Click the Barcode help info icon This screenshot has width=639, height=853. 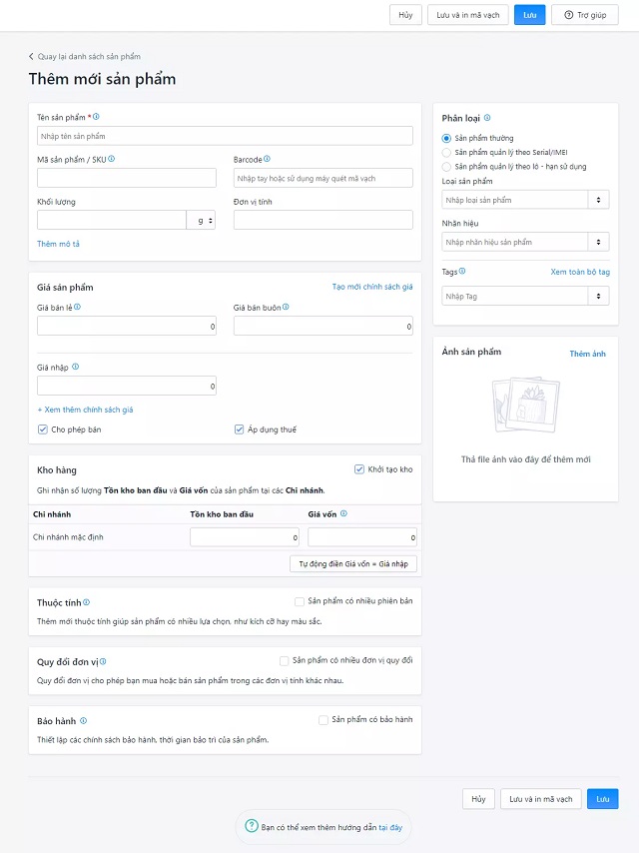pyautogui.click(x=267, y=159)
